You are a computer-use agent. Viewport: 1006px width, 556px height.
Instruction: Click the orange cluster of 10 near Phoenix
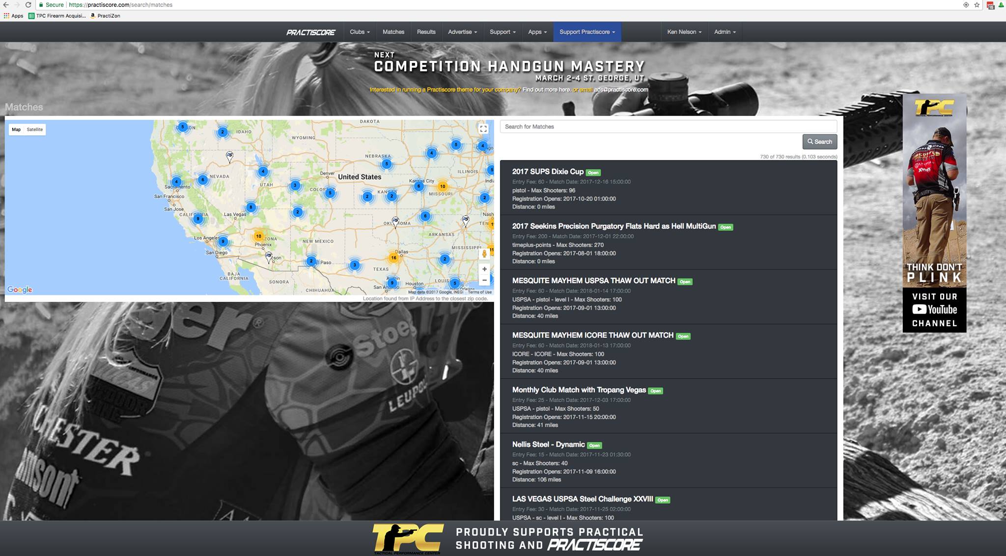click(258, 236)
